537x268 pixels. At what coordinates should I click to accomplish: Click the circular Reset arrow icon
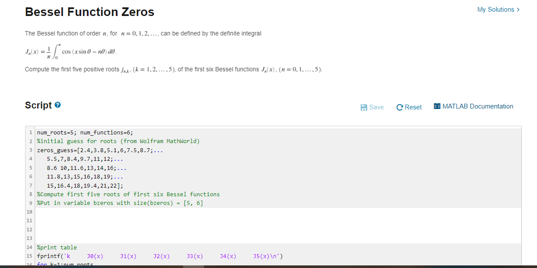point(400,107)
